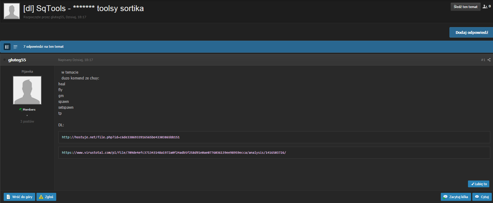Click the Members group badge

click(x=27, y=109)
